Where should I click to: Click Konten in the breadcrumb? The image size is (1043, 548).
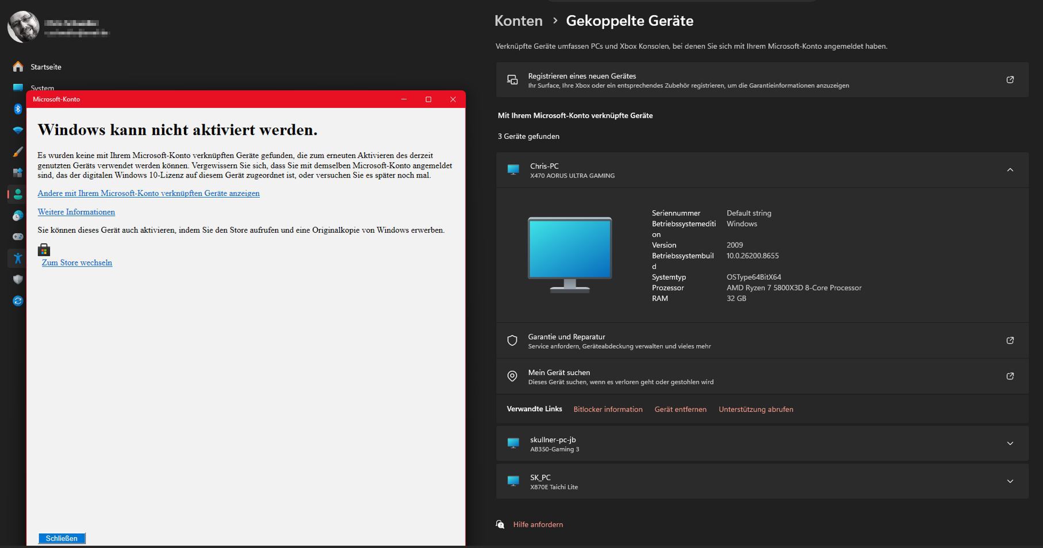click(519, 21)
